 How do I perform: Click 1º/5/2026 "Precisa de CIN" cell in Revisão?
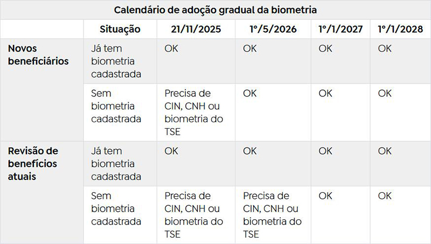pyautogui.click(x=272, y=215)
